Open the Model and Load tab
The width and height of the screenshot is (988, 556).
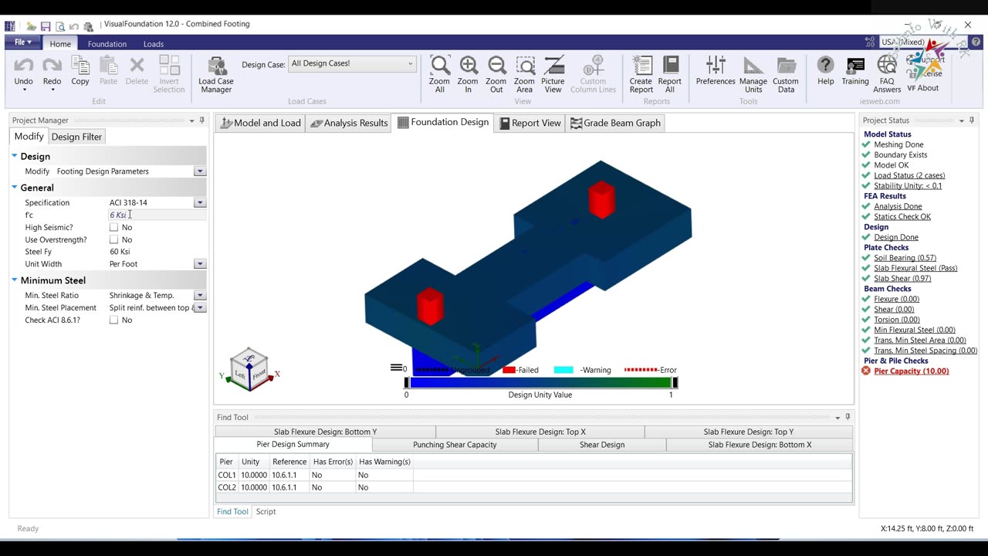coord(260,123)
